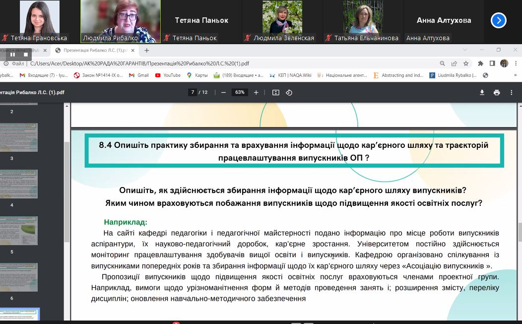The image size is (522, 324).
Task: Open the КЕП | NAQA.Wiki bookmark
Action: click(x=290, y=75)
